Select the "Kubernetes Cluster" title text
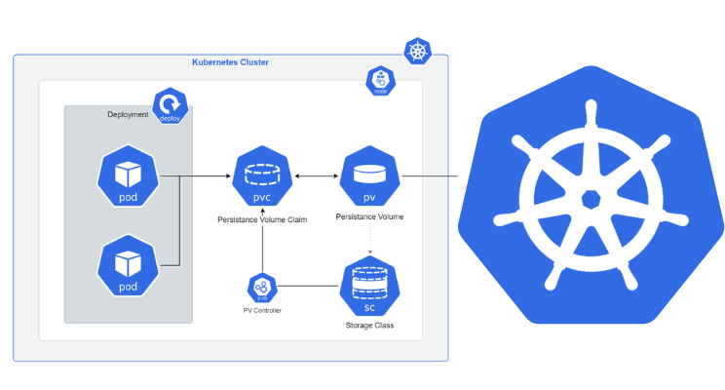 click(x=230, y=62)
